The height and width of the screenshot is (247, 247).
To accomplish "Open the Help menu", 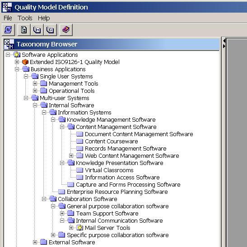I will [x=44, y=18].
